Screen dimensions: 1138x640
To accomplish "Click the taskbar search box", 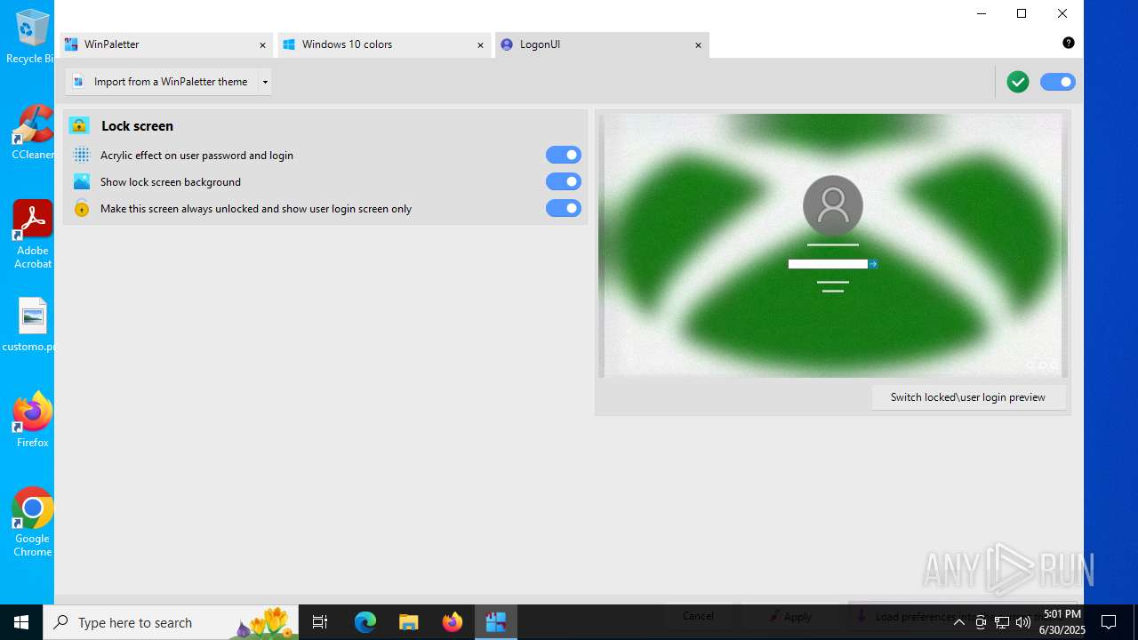I will click(171, 622).
